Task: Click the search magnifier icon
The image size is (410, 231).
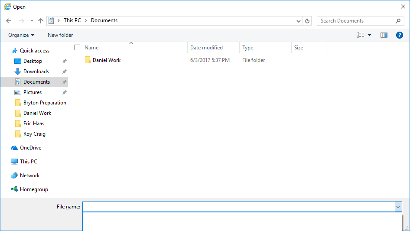Action: click(398, 21)
